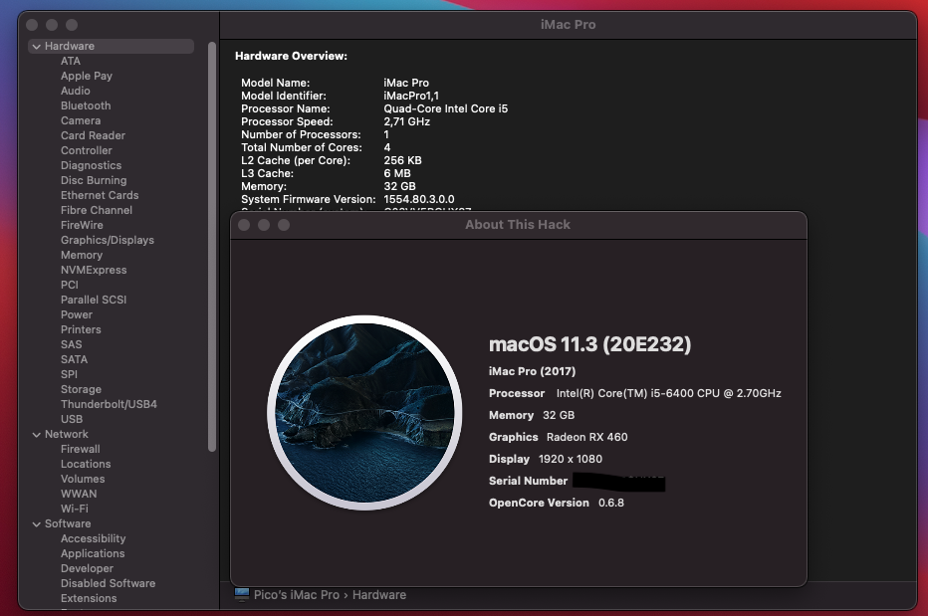Select Developer under Software
Screen dimensions: 928x616
coord(87,568)
